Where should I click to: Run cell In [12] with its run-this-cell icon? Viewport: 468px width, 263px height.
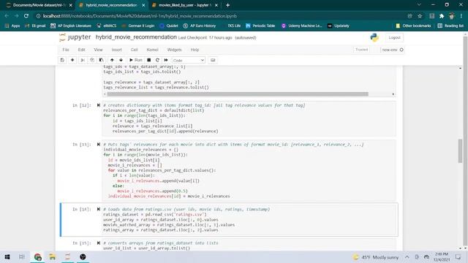[x=99, y=105]
